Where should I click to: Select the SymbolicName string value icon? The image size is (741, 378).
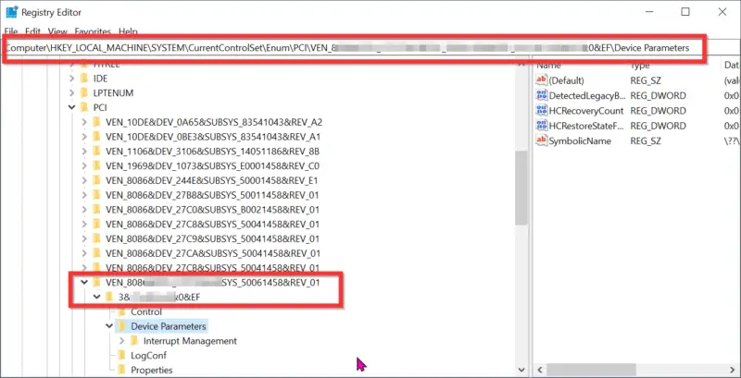point(542,140)
